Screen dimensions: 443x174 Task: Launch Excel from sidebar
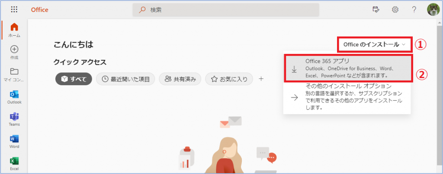click(14, 164)
